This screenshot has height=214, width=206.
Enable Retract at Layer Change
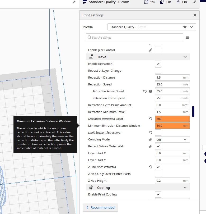pos(158,71)
